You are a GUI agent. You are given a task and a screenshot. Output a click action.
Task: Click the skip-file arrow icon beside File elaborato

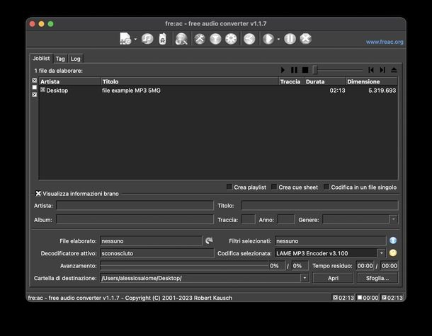(209, 241)
